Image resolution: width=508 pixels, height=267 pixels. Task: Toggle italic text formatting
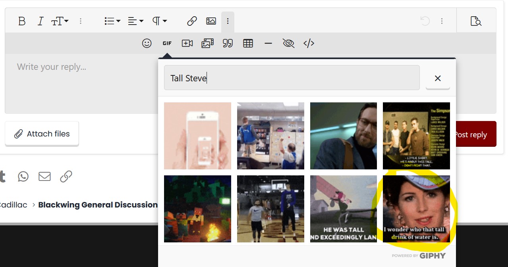coord(40,21)
